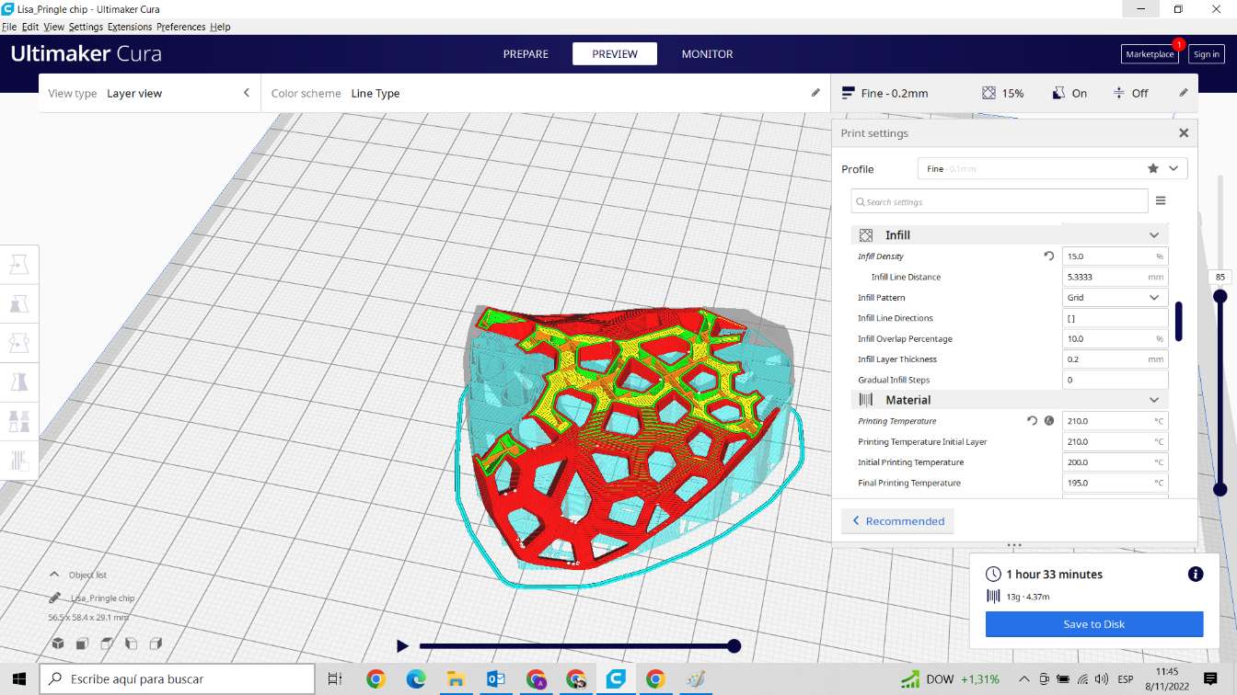Select the Rotate tool in left toolbar

pos(18,343)
